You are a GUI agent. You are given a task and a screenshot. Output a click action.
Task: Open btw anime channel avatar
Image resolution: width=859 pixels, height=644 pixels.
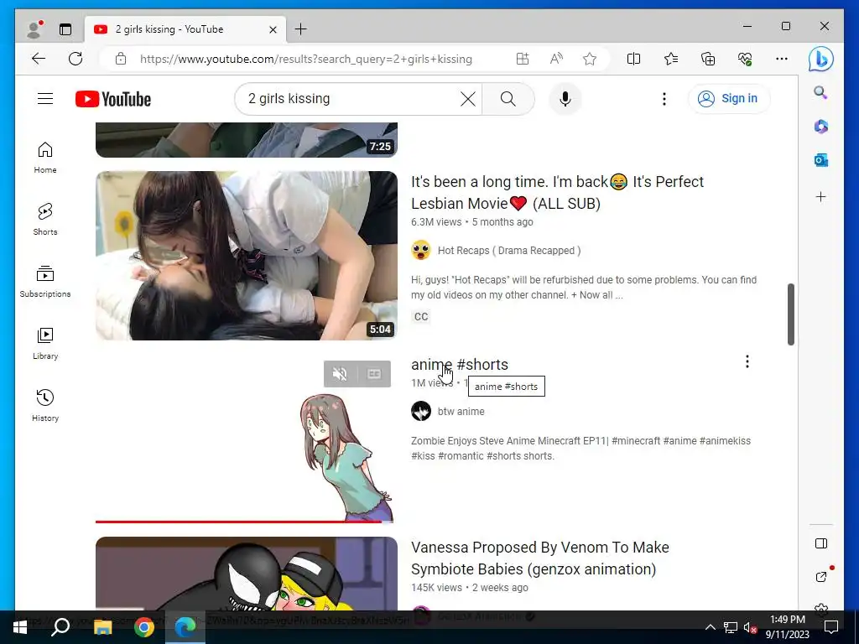click(x=421, y=411)
